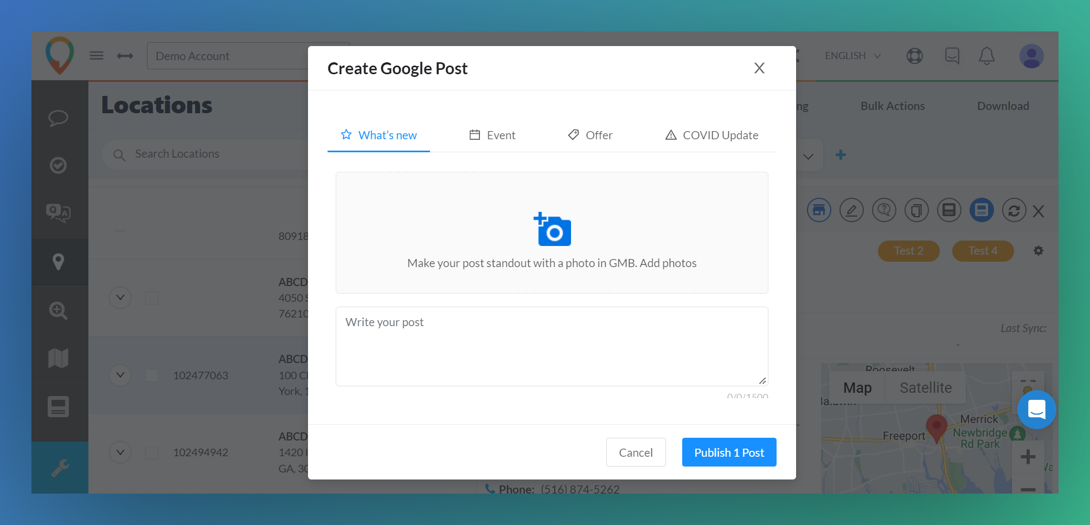Expand the 4050 address location row
The height and width of the screenshot is (525, 1090).
pyautogui.click(x=120, y=297)
